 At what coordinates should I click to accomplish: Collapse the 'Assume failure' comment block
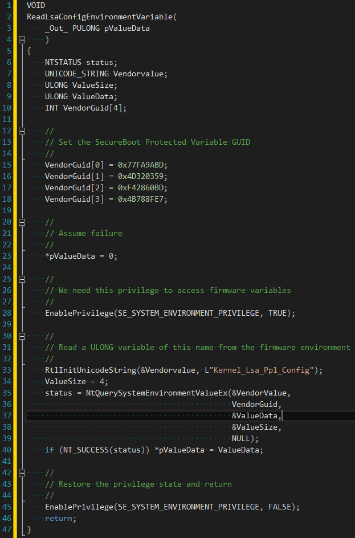point(22,222)
